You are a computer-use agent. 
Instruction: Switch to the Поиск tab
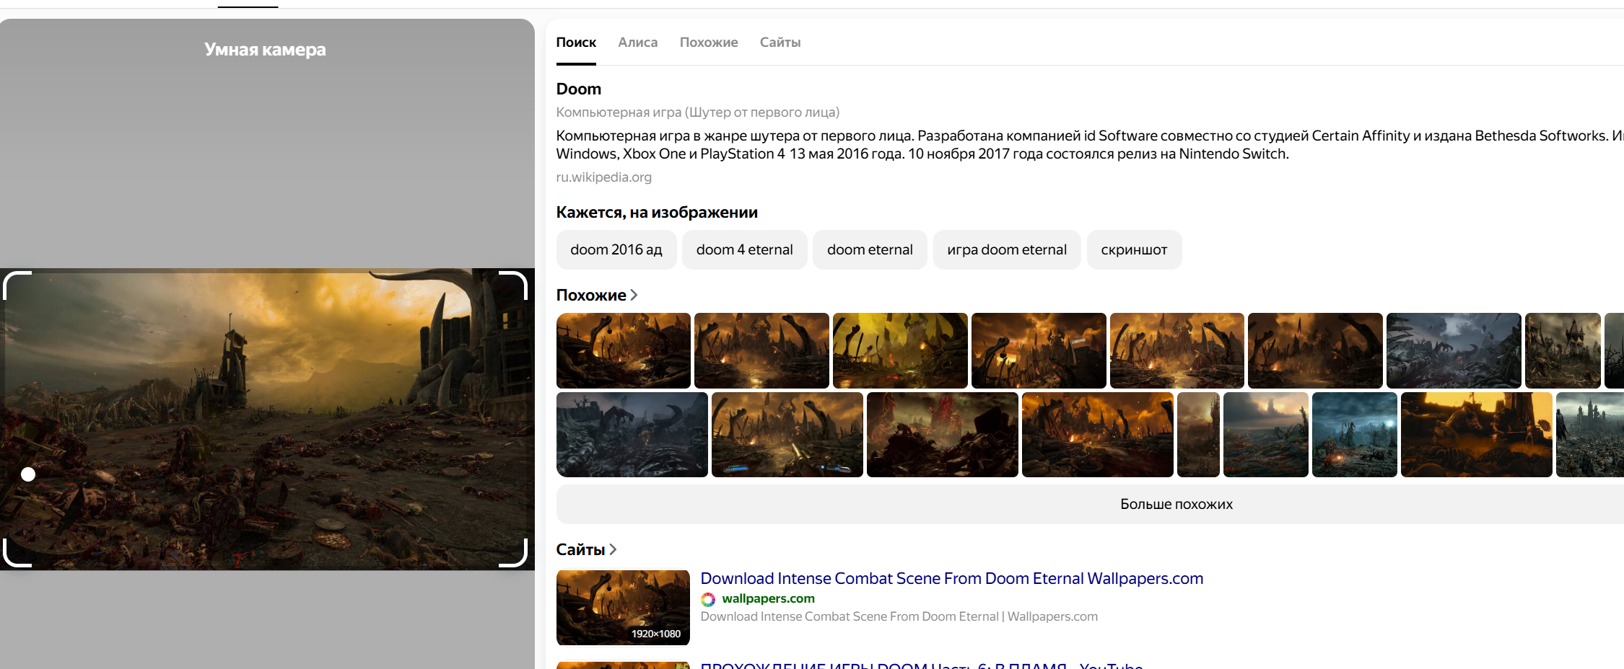576,43
